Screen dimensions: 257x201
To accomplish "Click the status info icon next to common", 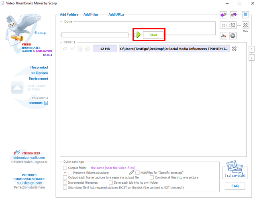I will coord(46,103).
